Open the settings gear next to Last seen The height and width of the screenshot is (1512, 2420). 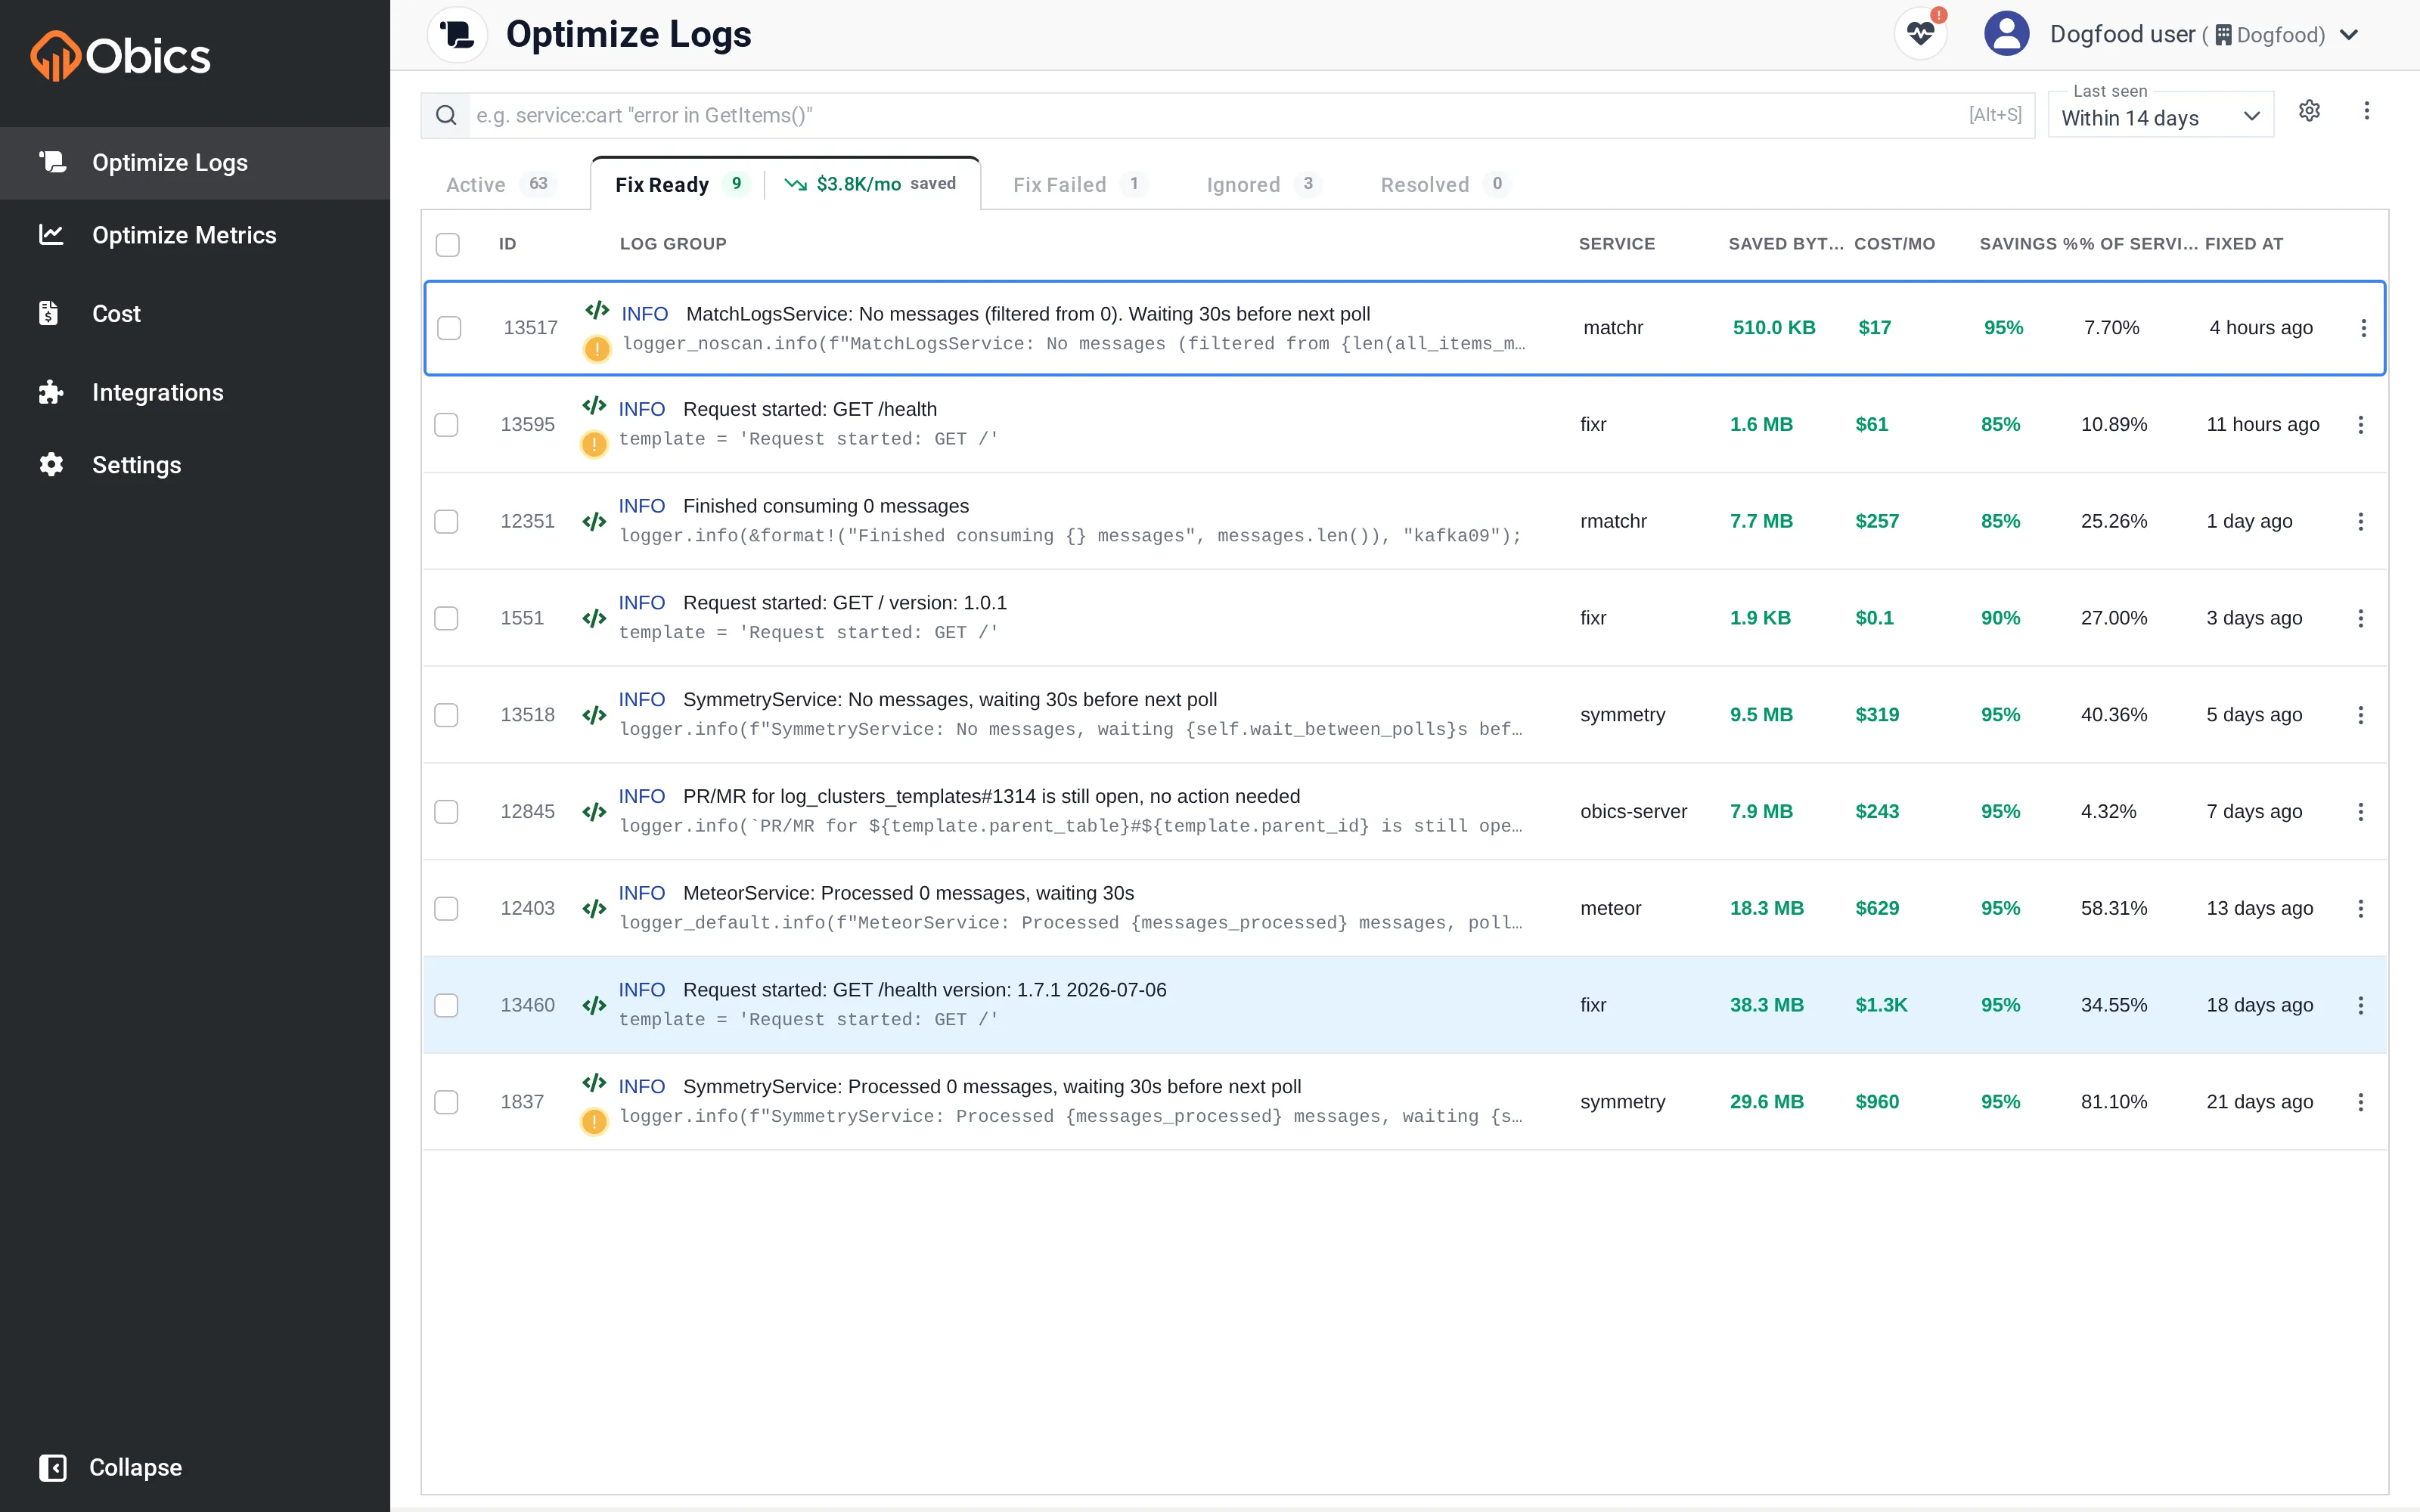point(2309,111)
